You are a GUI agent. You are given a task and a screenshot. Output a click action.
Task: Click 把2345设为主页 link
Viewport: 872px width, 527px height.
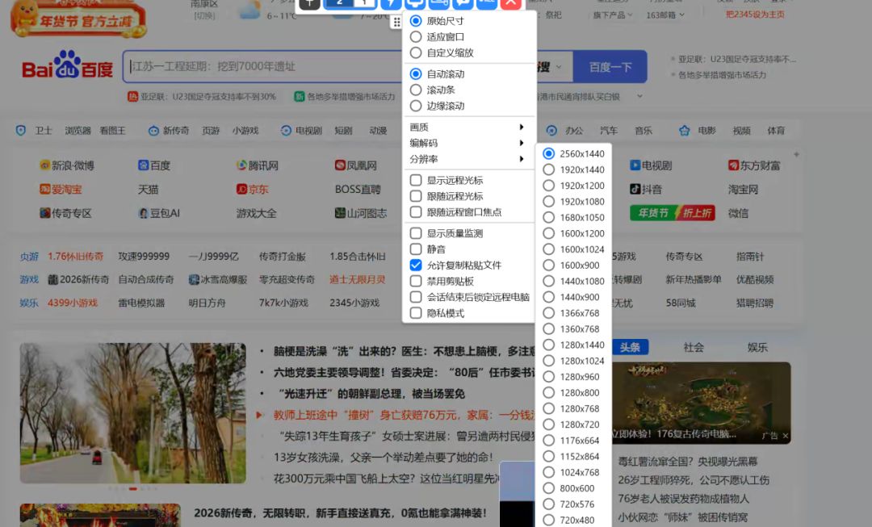coord(755,15)
